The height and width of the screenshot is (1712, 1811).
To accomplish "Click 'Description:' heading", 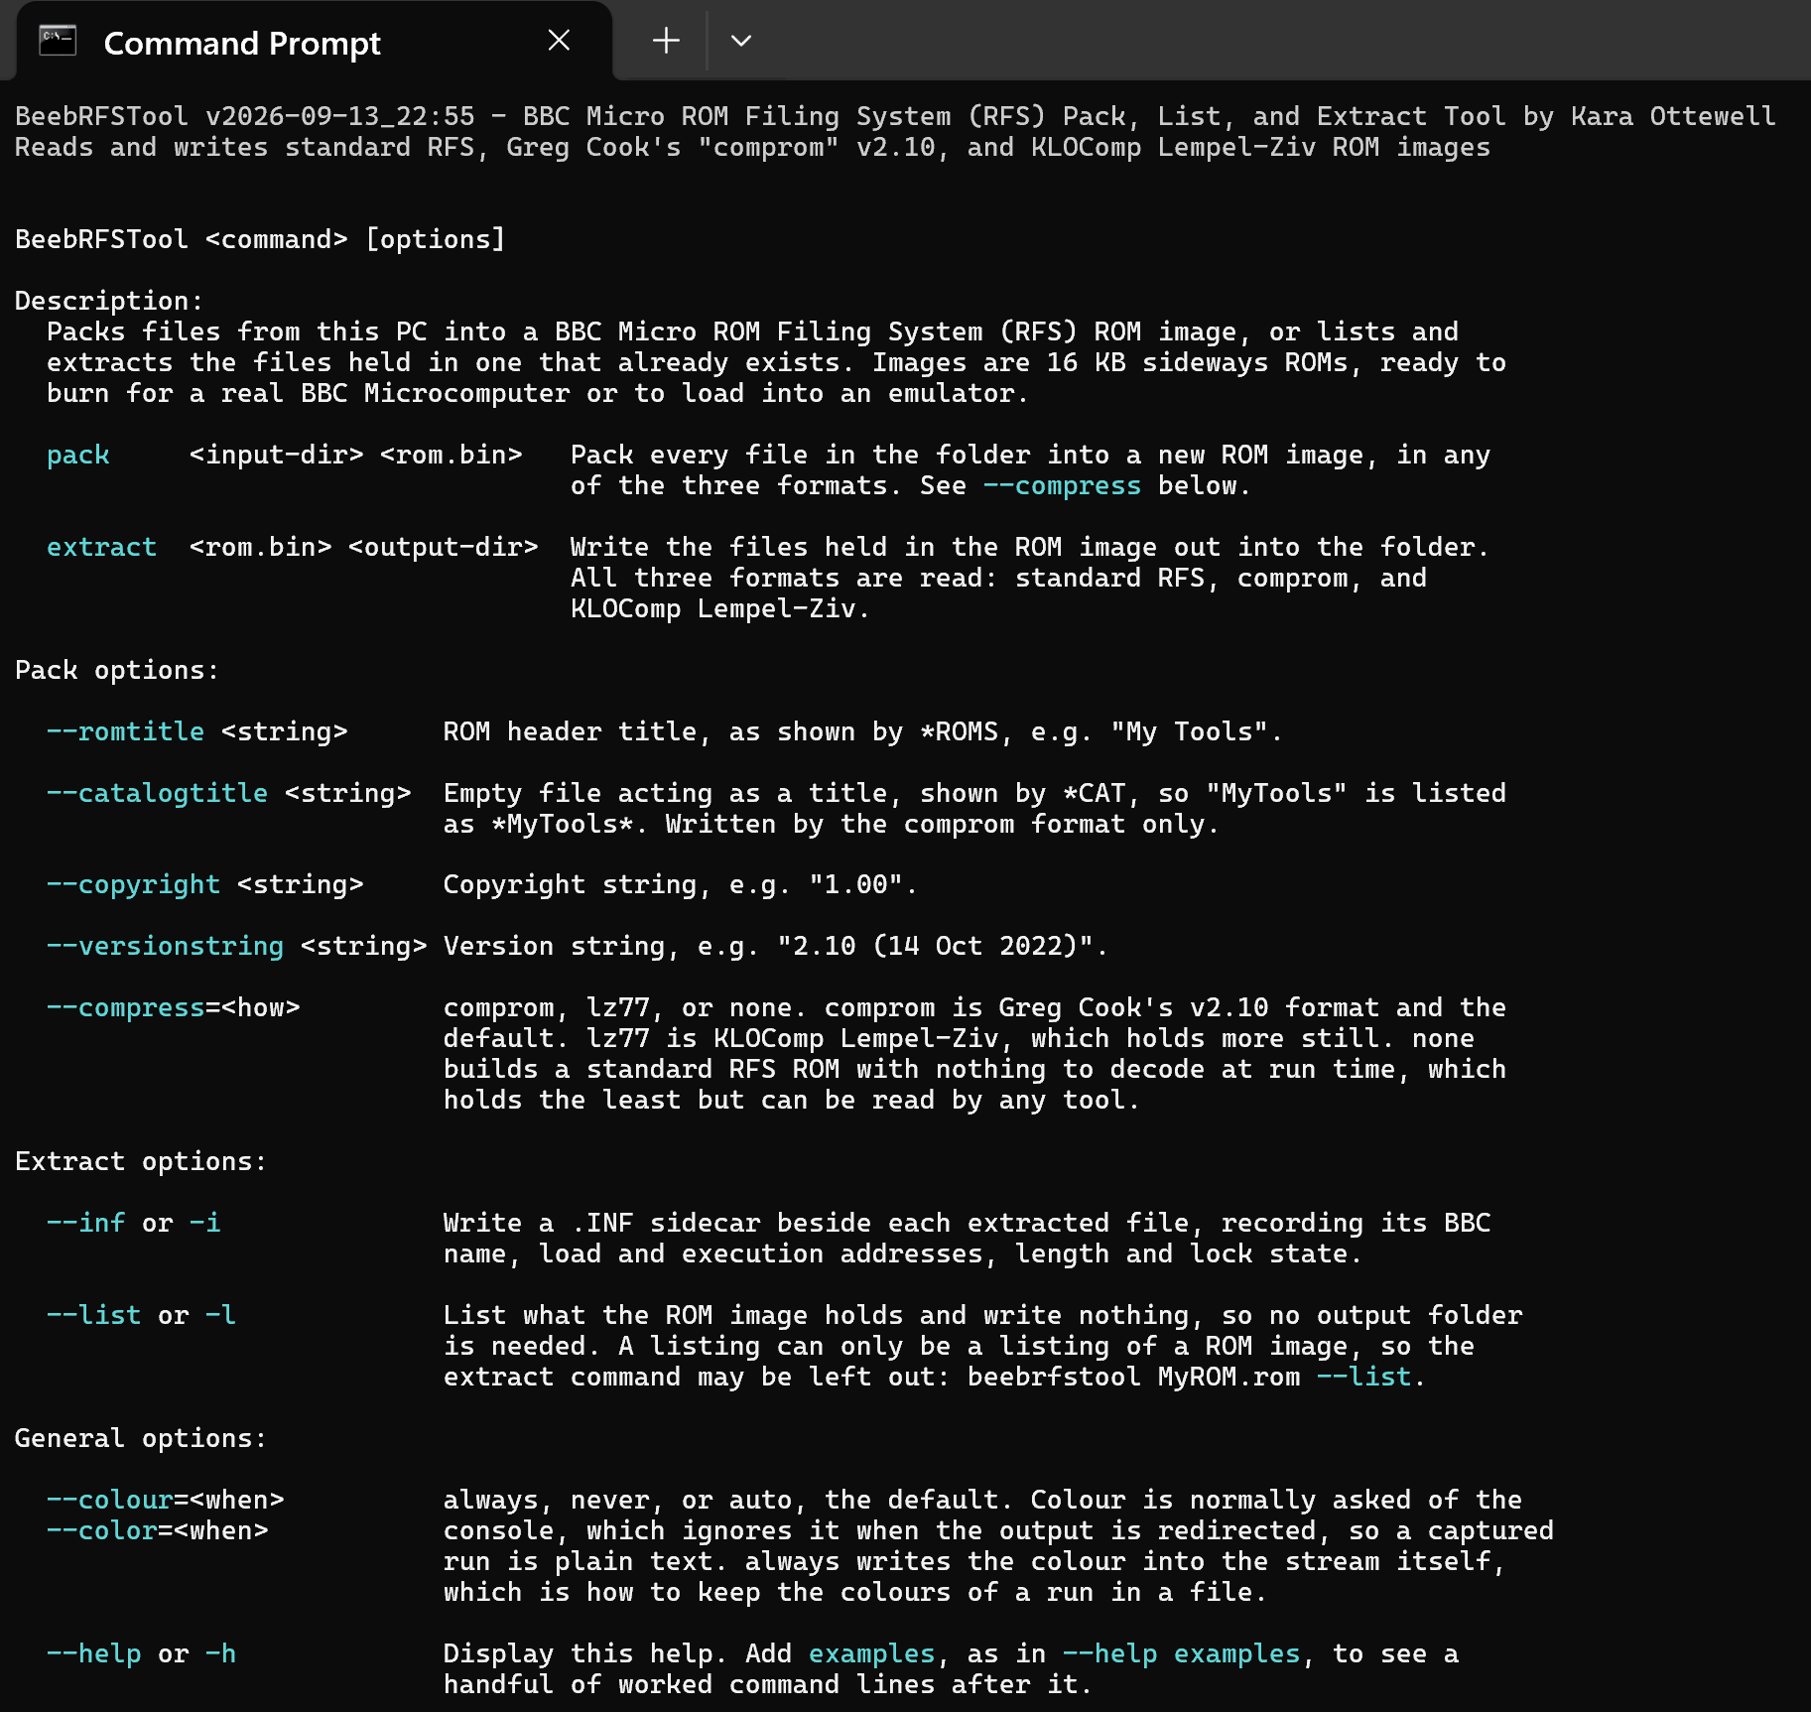I will click(109, 302).
